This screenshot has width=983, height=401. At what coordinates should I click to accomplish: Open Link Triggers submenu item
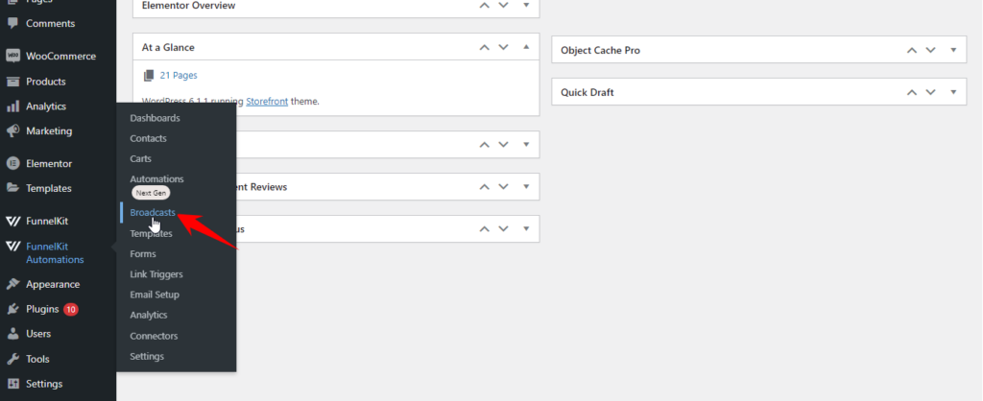[x=156, y=274]
